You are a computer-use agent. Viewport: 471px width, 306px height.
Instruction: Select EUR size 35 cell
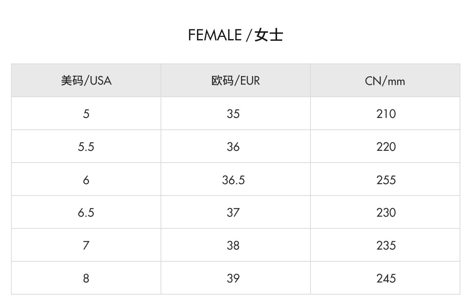pyautogui.click(x=233, y=114)
